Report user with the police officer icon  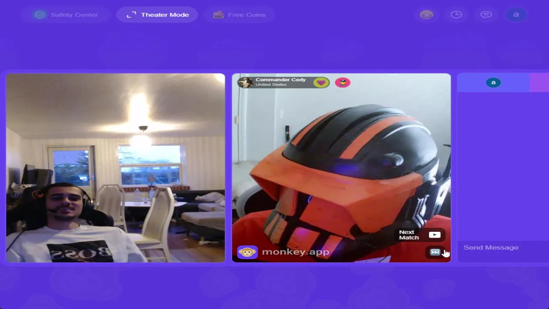(x=343, y=82)
